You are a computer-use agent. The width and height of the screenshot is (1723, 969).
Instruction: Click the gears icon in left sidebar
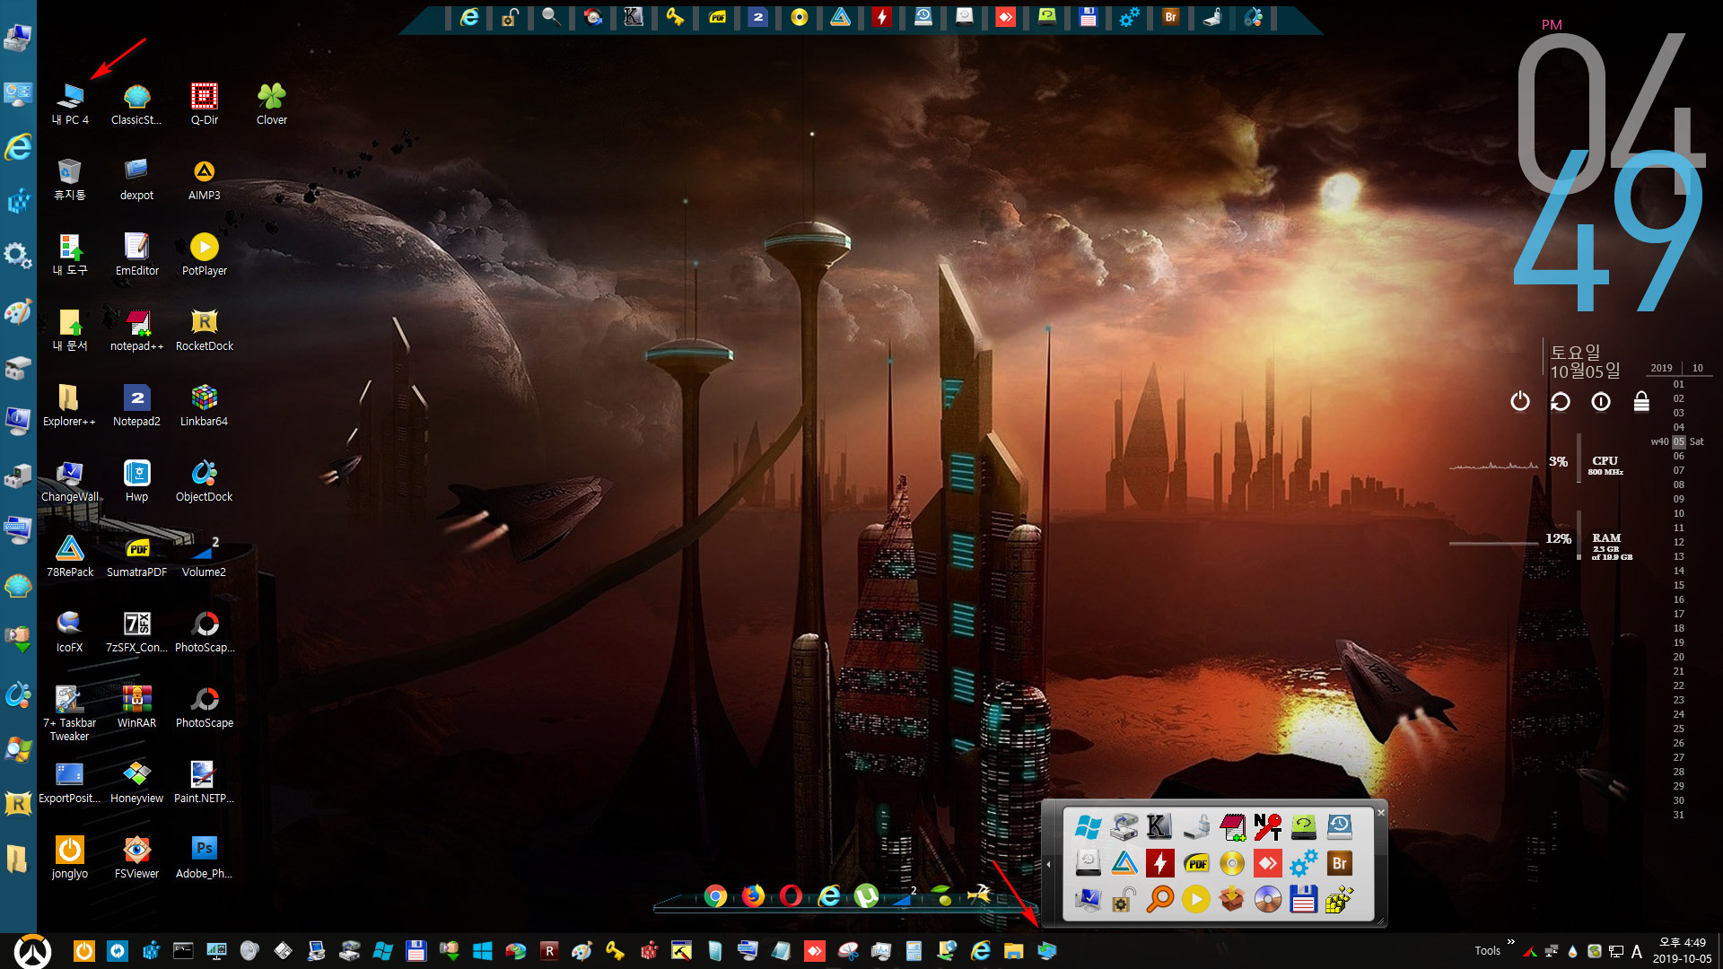point(18,255)
